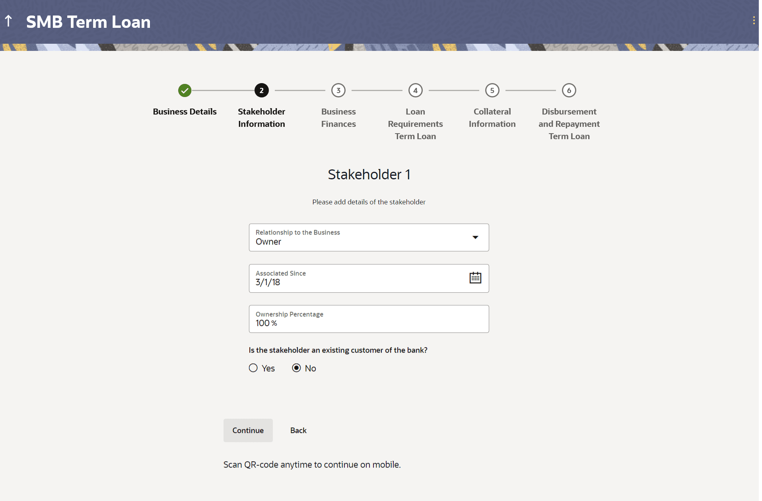Jump to the Business Finances step label
Screen dimensions: 762x501
338,118
